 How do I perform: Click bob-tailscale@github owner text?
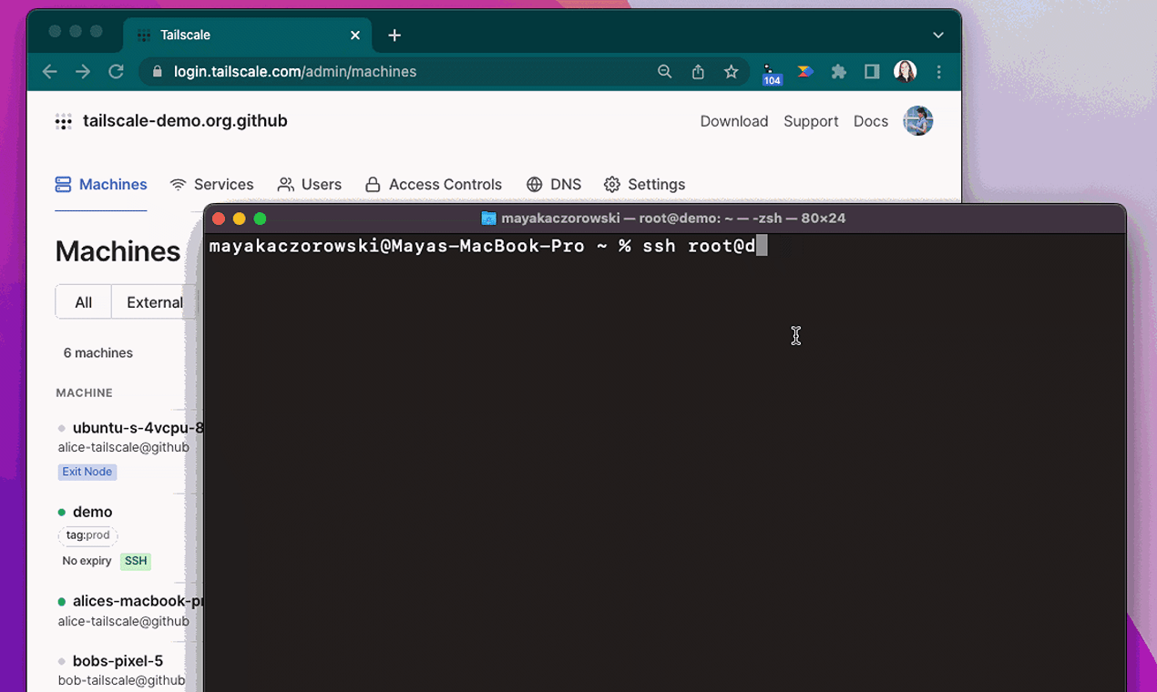[121, 680]
